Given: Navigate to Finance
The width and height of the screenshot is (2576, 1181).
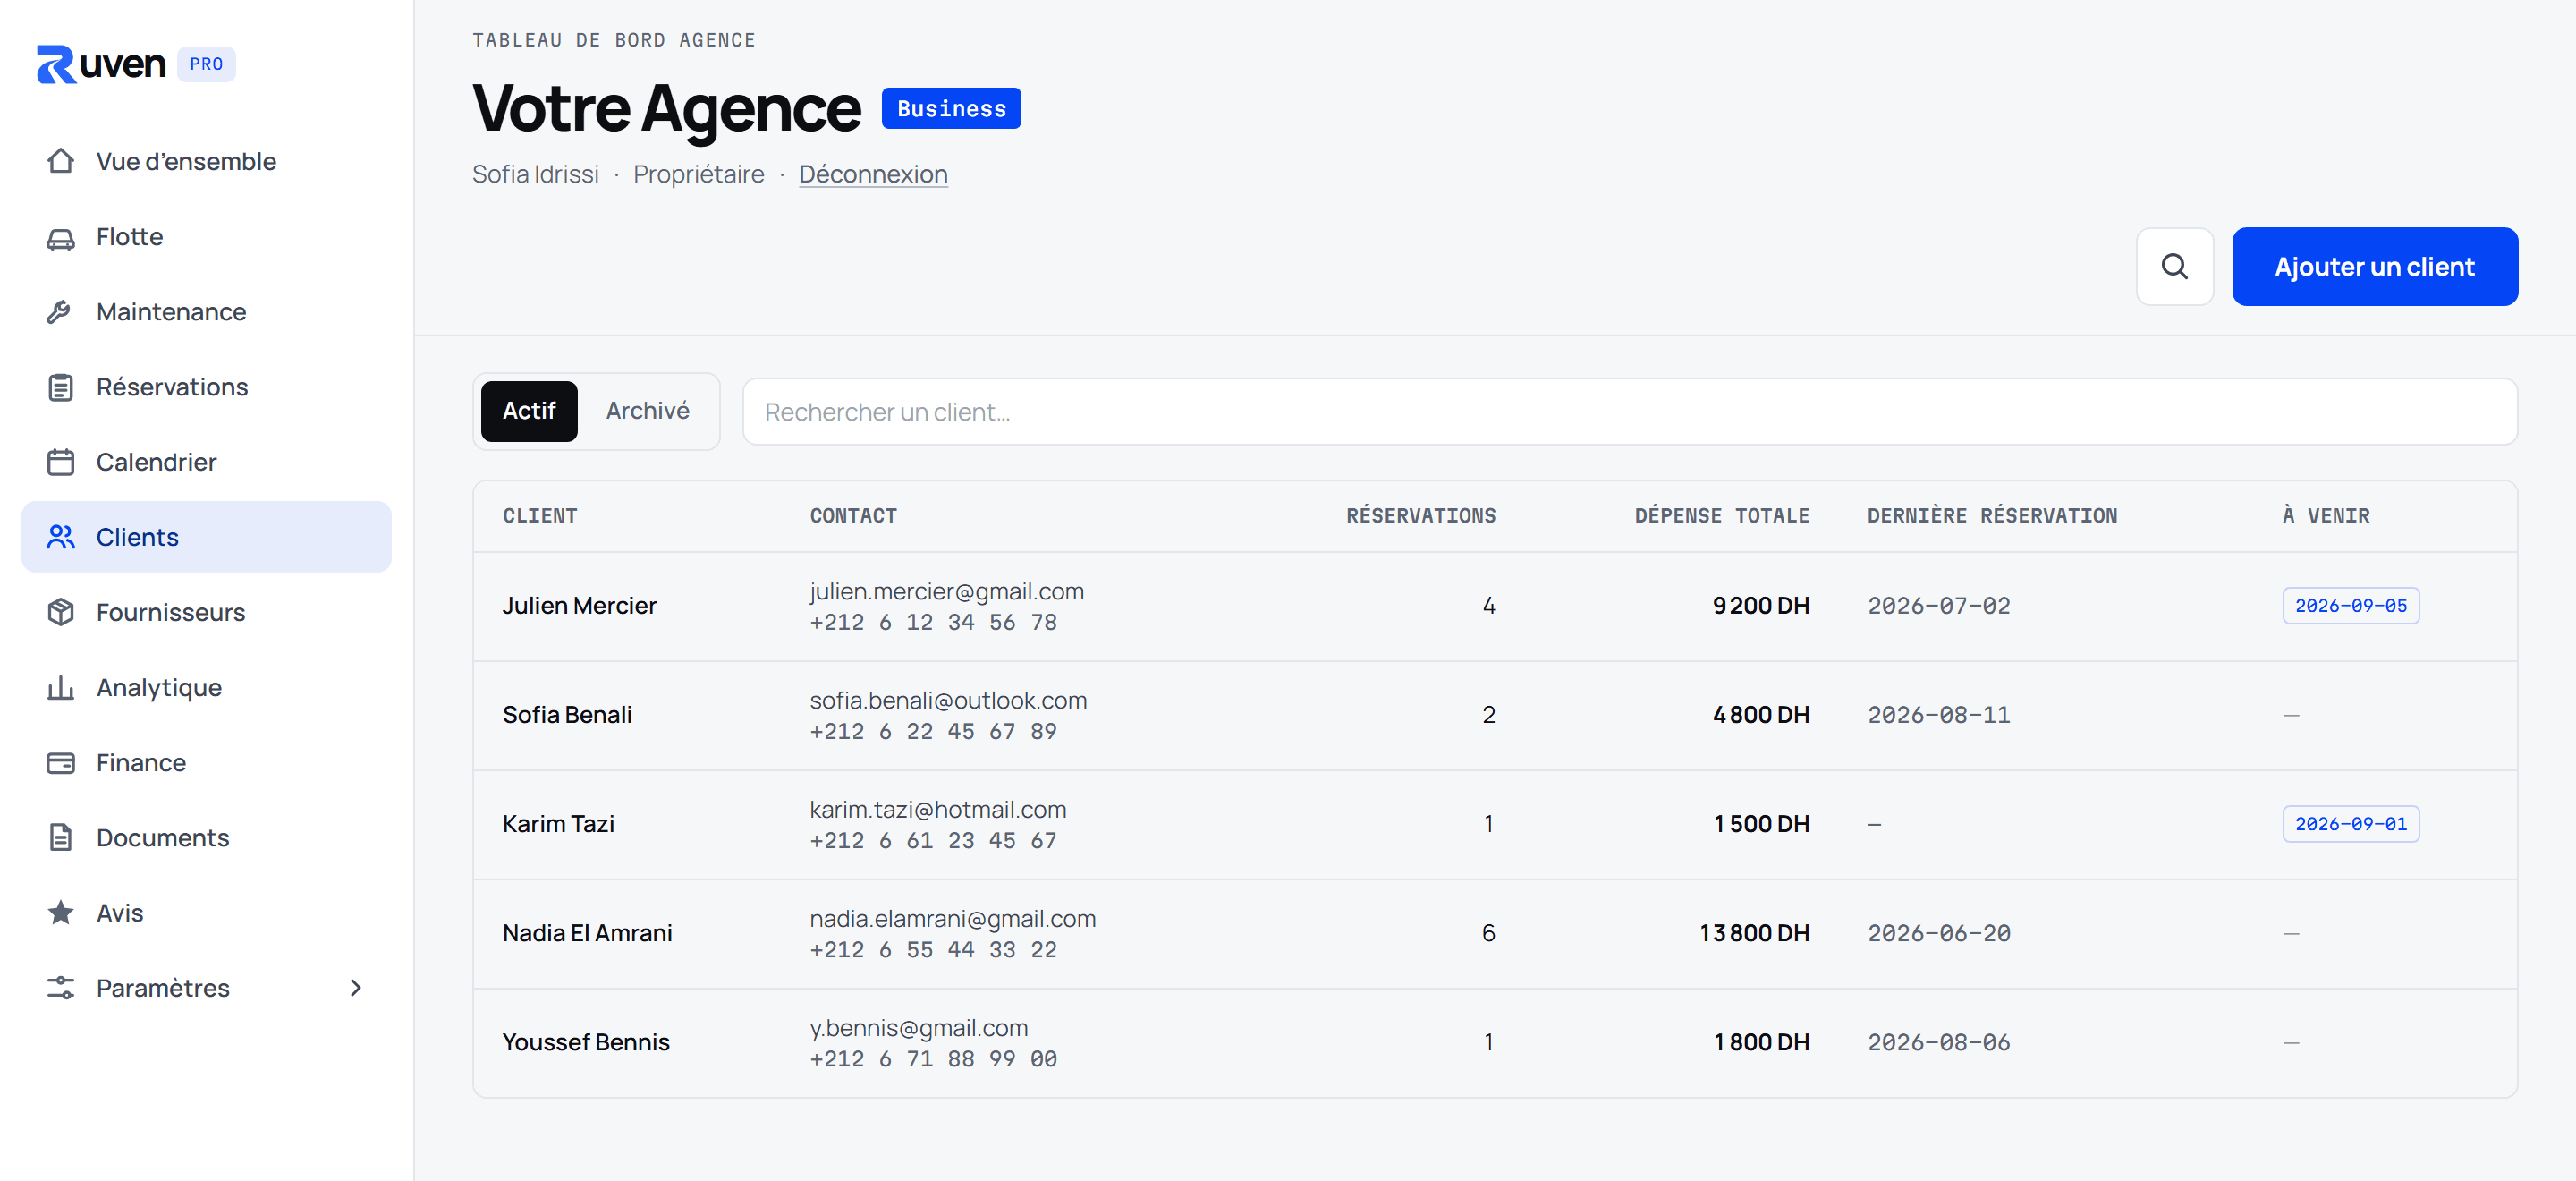Looking at the screenshot, I should 206,763.
